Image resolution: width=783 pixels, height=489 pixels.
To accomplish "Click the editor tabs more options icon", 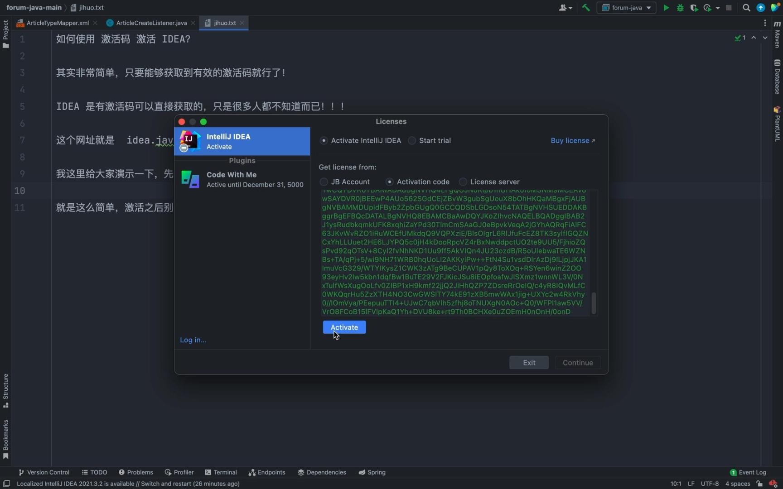I will (x=765, y=23).
